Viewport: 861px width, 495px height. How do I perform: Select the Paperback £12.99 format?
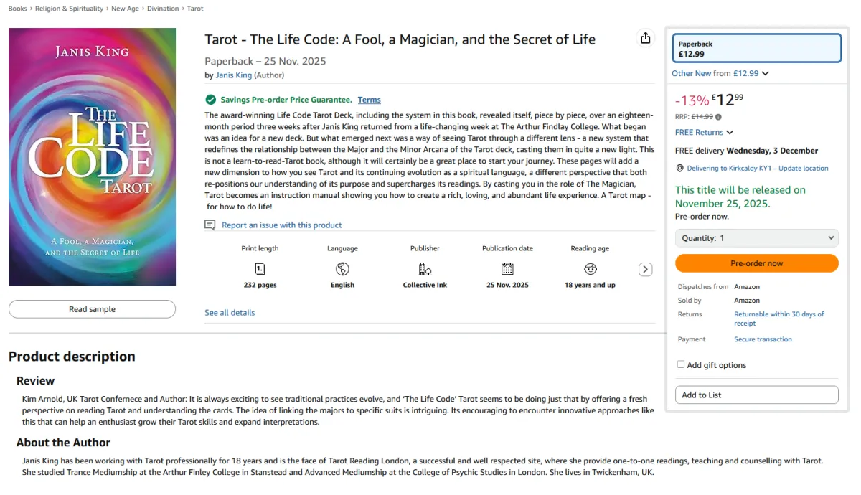[756, 49]
